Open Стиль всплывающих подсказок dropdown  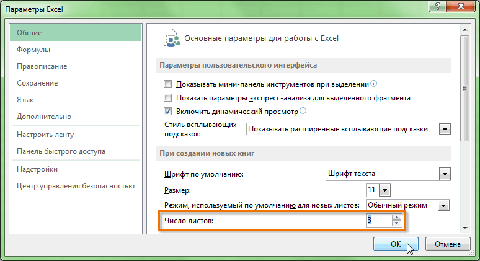(445, 129)
